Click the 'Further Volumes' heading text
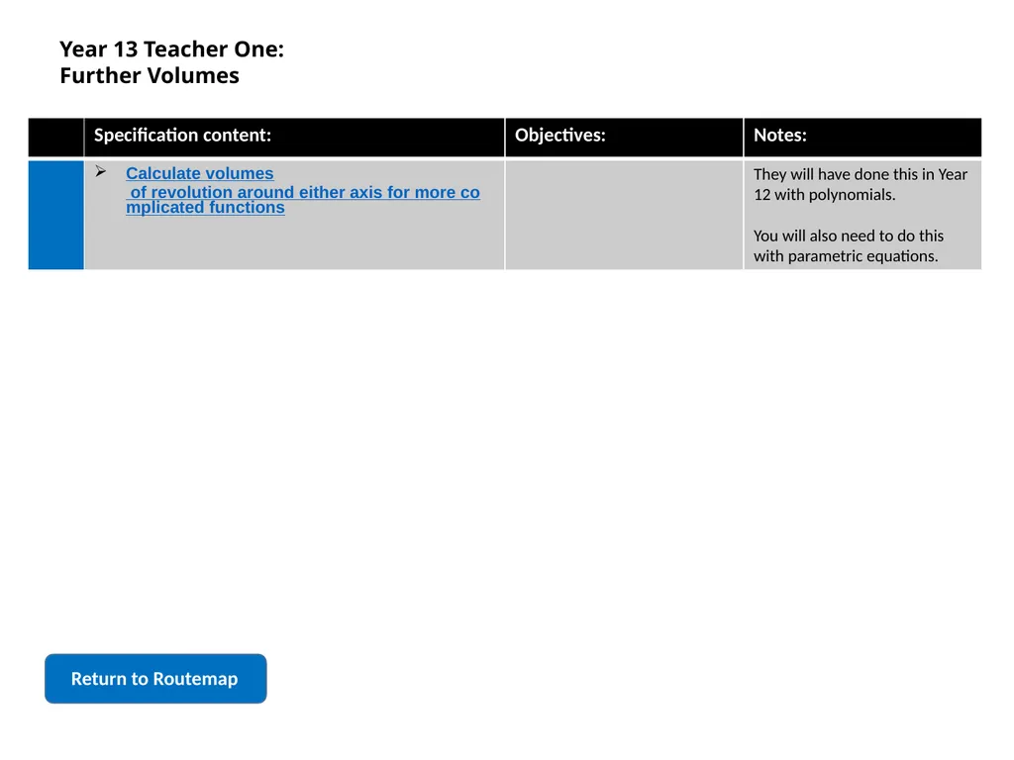 [x=150, y=75]
